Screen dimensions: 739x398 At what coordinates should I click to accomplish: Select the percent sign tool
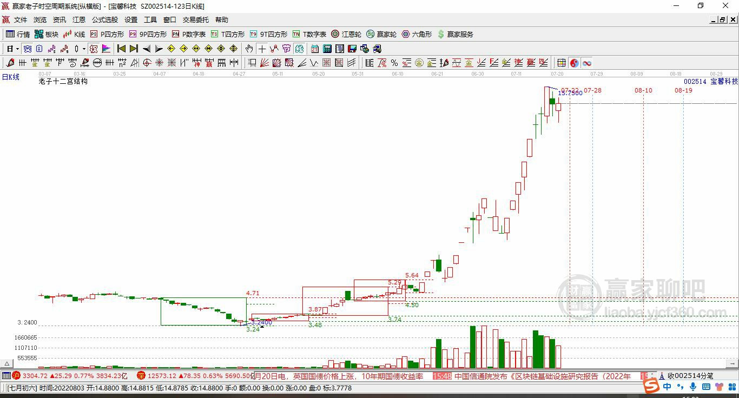[394, 63]
